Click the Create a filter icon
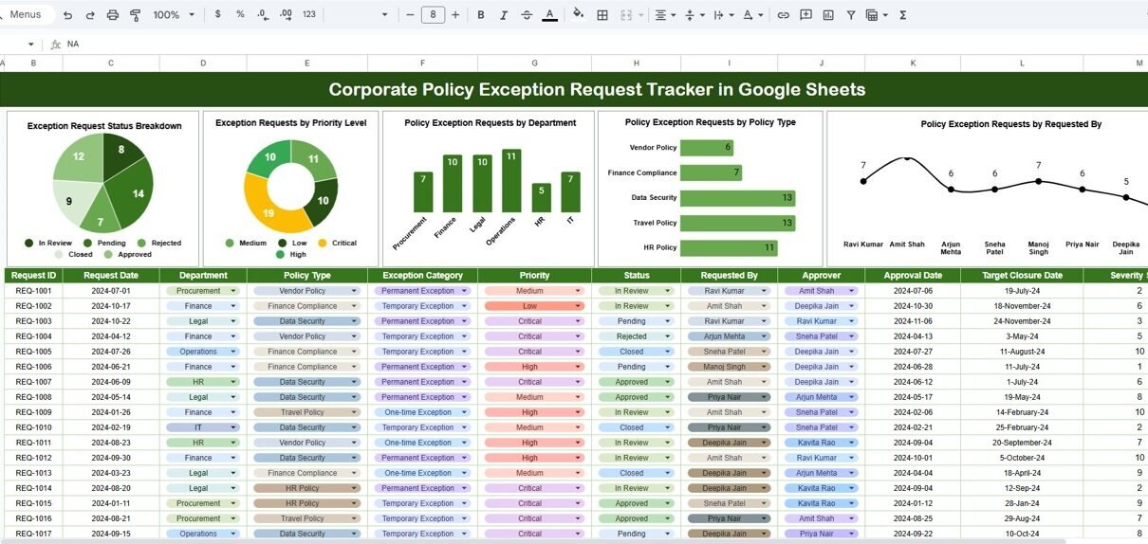 851,15
